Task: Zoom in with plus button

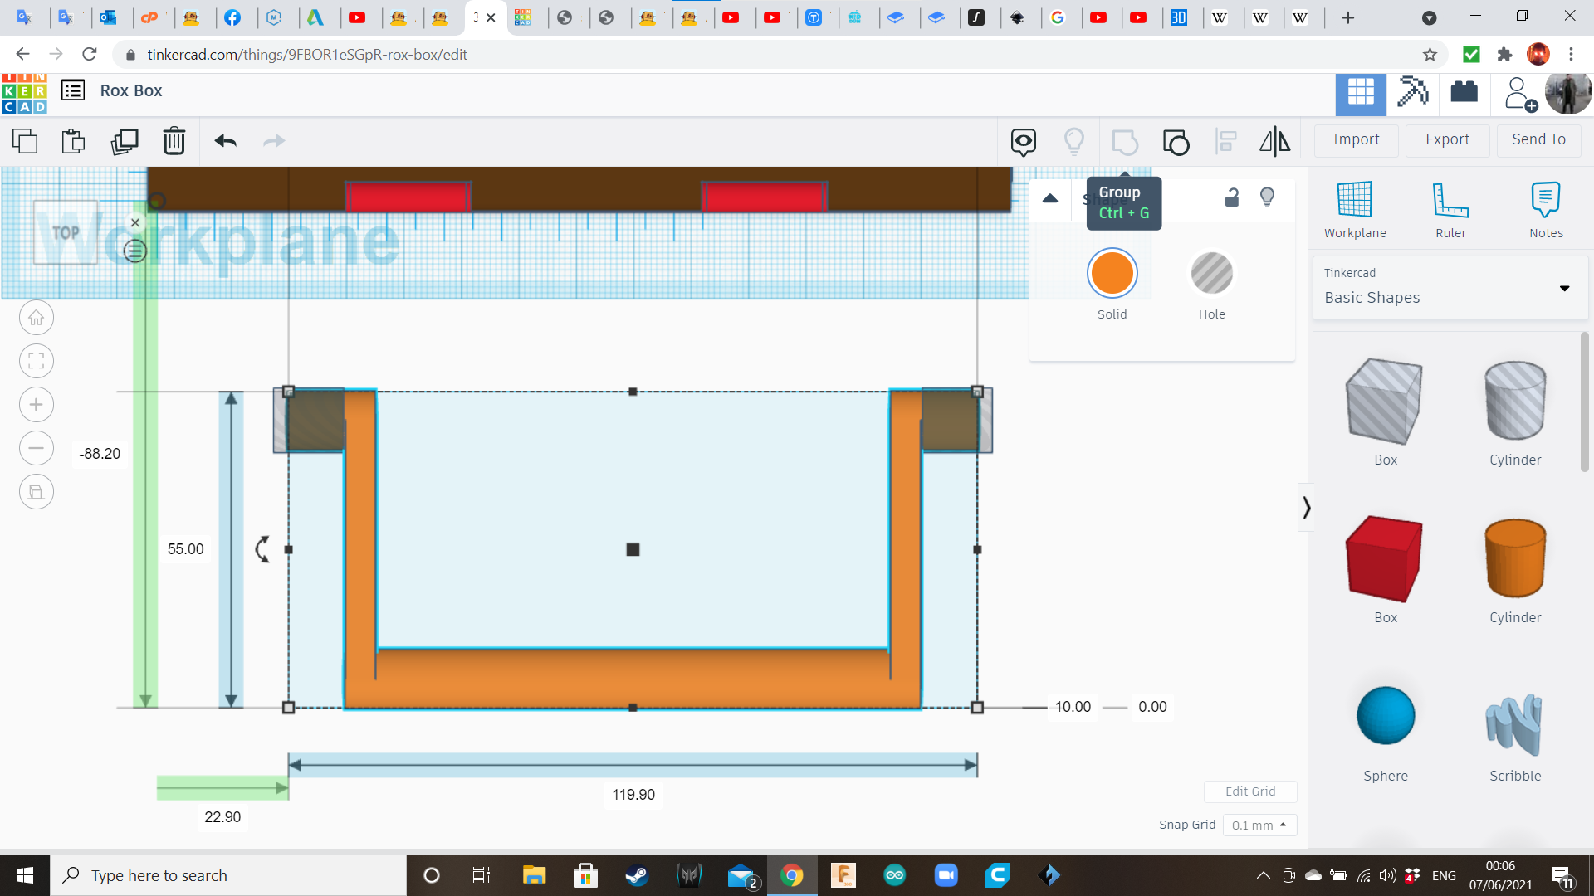Action: [x=37, y=405]
